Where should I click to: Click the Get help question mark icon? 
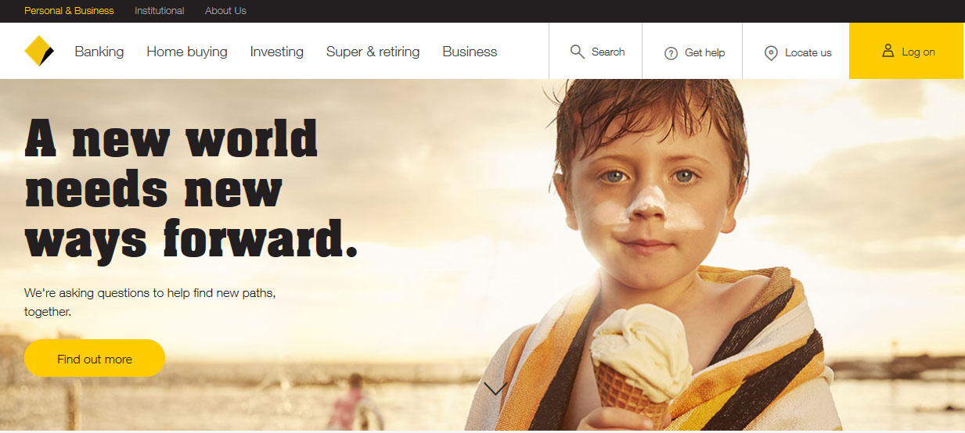671,53
